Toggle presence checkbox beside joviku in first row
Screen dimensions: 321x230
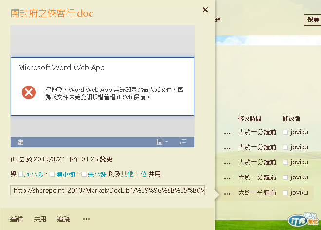285,132
